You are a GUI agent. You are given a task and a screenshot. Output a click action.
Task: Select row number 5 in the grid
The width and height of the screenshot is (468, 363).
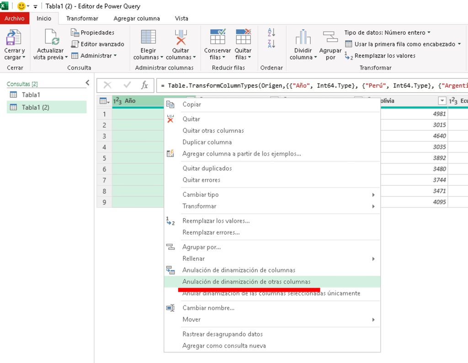click(x=104, y=158)
